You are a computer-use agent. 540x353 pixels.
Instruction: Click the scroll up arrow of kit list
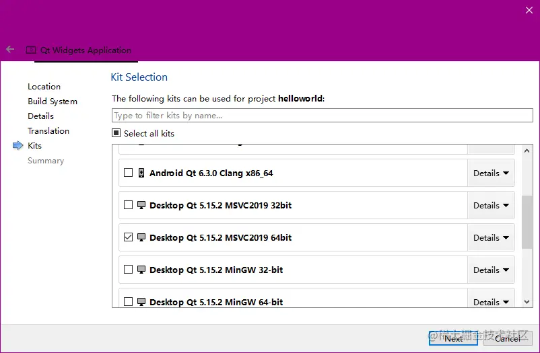coord(527,151)
